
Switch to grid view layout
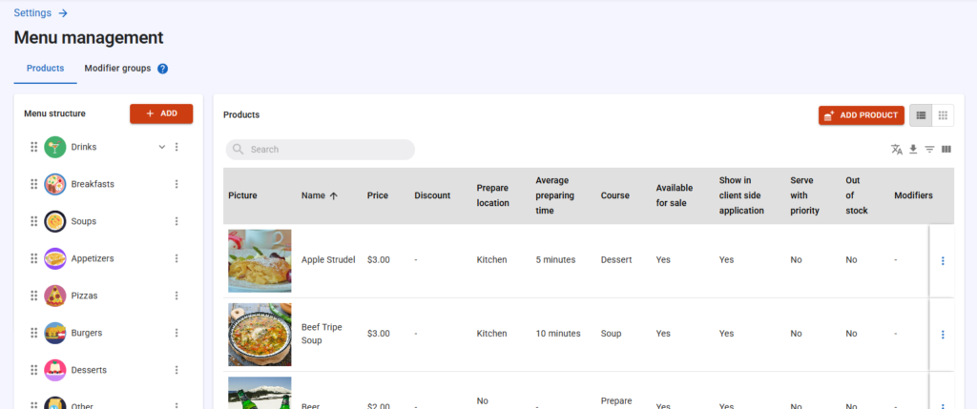(943, 115)
